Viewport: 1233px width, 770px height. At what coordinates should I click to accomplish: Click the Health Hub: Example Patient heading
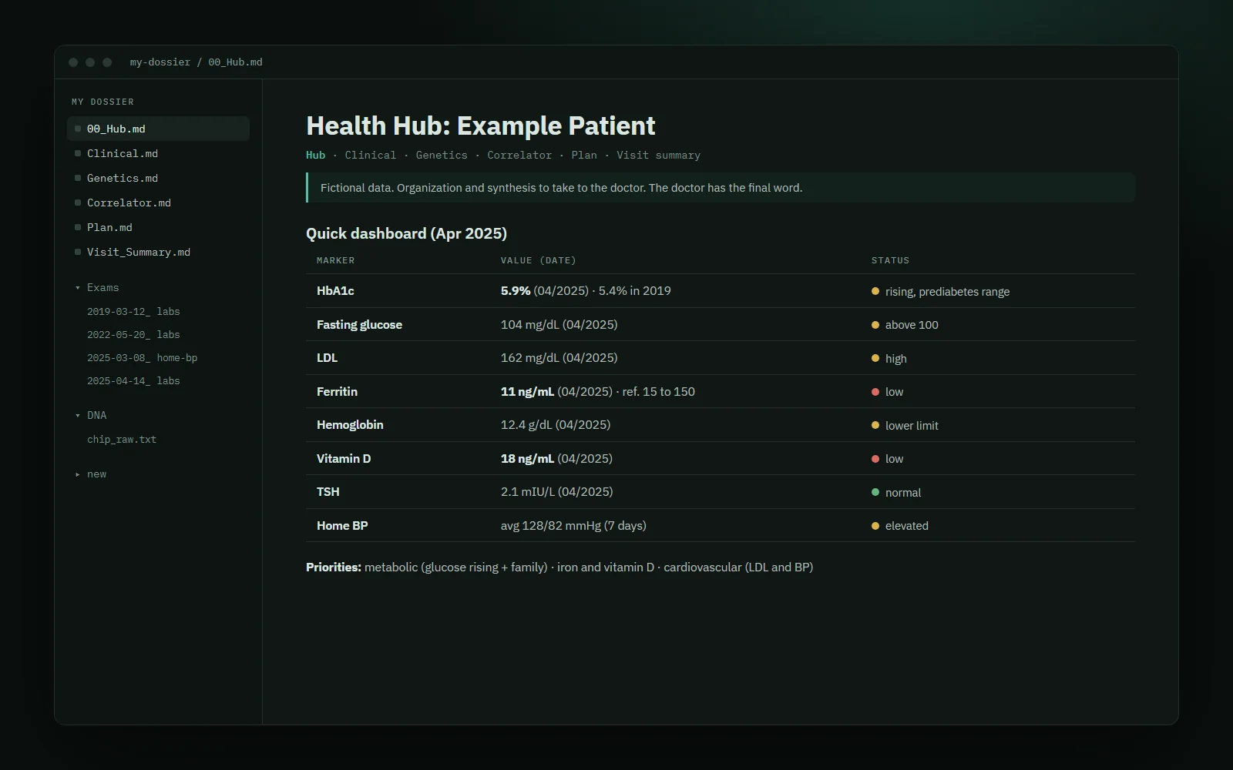point(481,126)
